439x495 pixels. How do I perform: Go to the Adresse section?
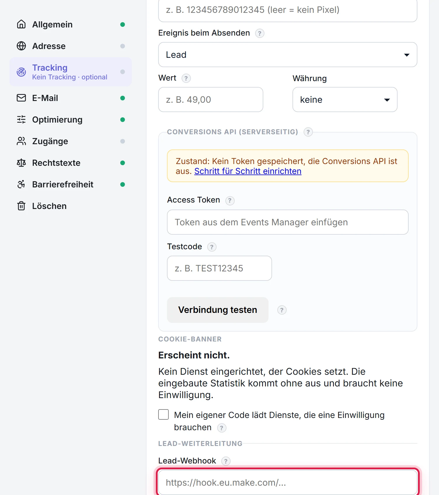71,46
